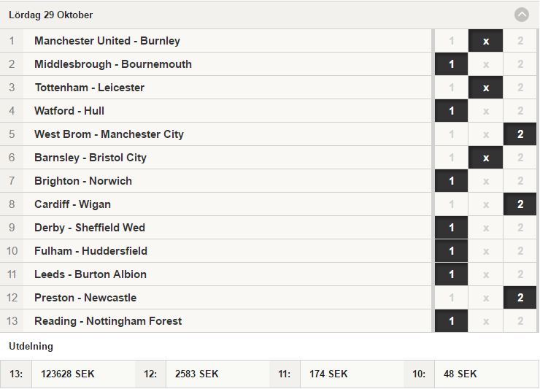Pick X for West Brom - Manchester City
Image resolution: width=540 pixels, height=389 pixels.
[485, 134]
